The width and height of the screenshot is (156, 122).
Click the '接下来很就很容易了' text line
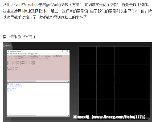(19, 37)
